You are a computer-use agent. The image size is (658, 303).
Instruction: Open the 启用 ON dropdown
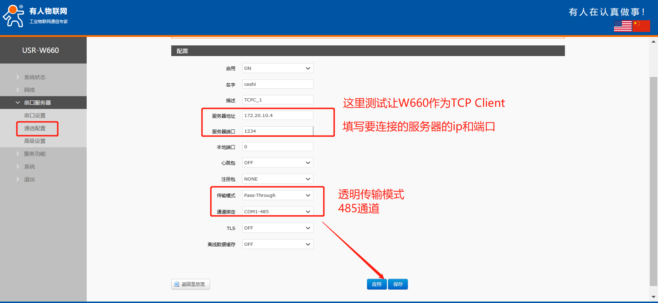pos(277,68)
